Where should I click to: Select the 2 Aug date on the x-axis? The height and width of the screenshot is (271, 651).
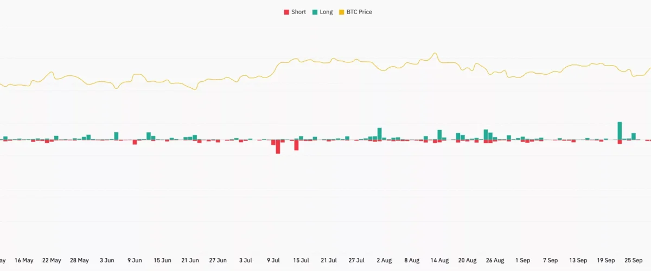pos(384,260)
